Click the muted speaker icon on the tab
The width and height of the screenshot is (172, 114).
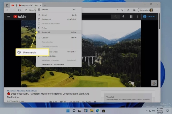click(16, 5)
